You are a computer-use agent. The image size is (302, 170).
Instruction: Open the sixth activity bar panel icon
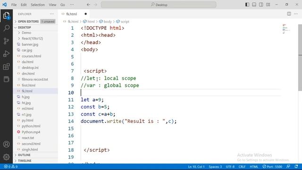6,79
